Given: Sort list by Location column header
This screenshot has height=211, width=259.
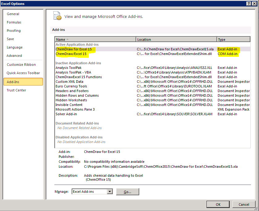Looking at the screenshot, I should pyautogui.click(x=176, y=40).
